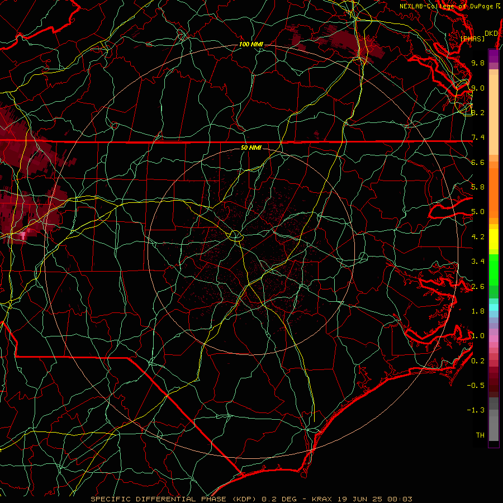
Task: Click the 5.8 legend value
Action: pyautogui.click(x=478, y=187)
